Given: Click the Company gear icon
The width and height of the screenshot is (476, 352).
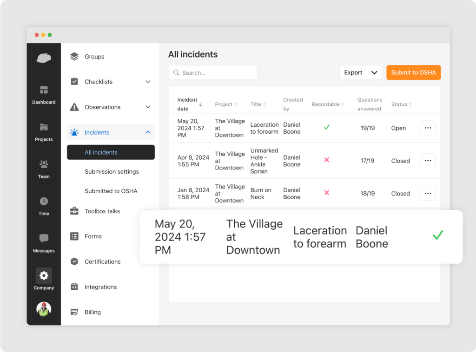Looking at the screenshot, I should (44, 276).
